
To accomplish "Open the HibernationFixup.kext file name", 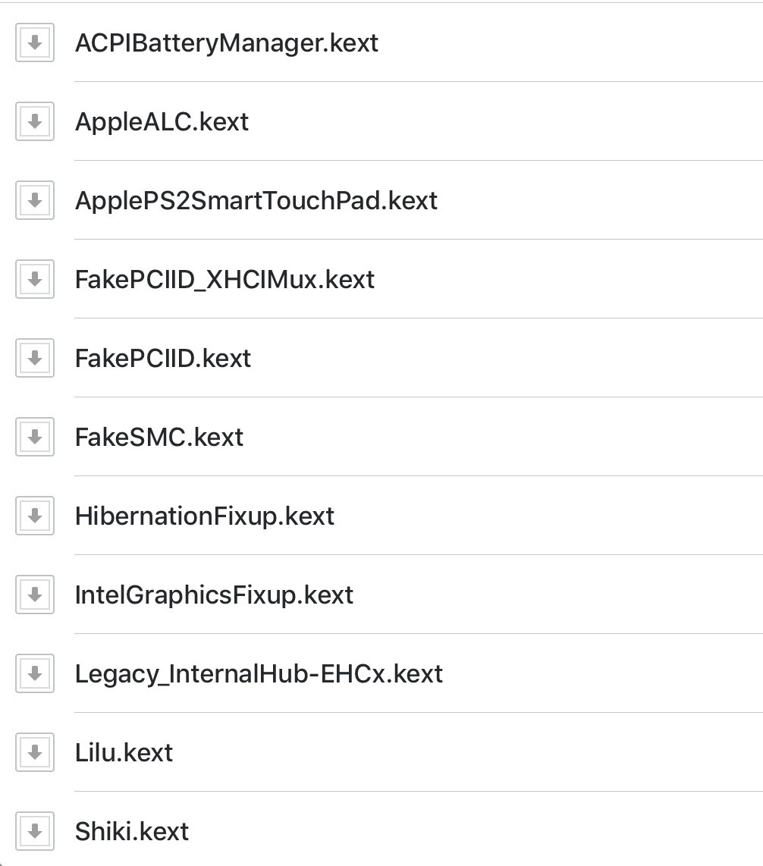I will click(204, 516).
